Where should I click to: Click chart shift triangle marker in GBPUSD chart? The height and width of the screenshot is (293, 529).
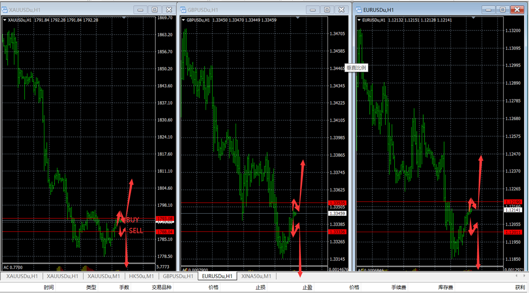pos(298,18)
